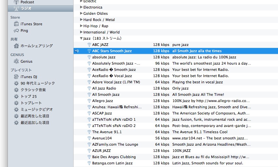
Task: Click stream icon beside Allegro Jazz
Action: [x=89, y=101]
